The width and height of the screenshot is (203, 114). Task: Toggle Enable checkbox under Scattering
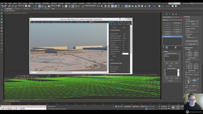[186, 19]
